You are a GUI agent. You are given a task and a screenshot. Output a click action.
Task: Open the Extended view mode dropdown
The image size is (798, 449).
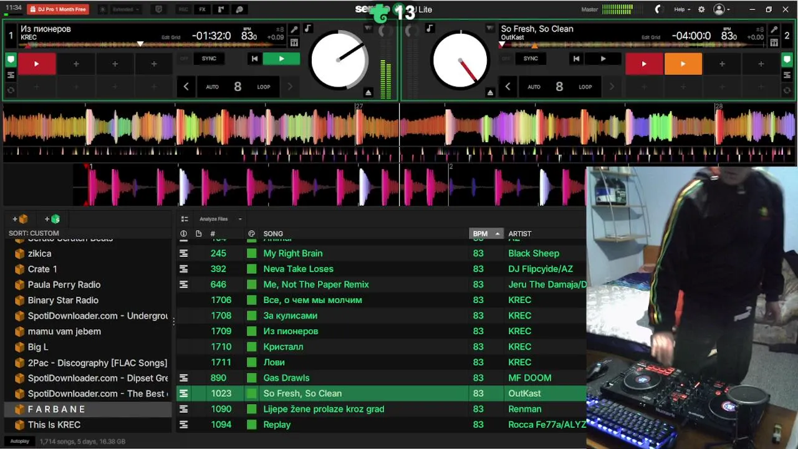coord(126,9)
